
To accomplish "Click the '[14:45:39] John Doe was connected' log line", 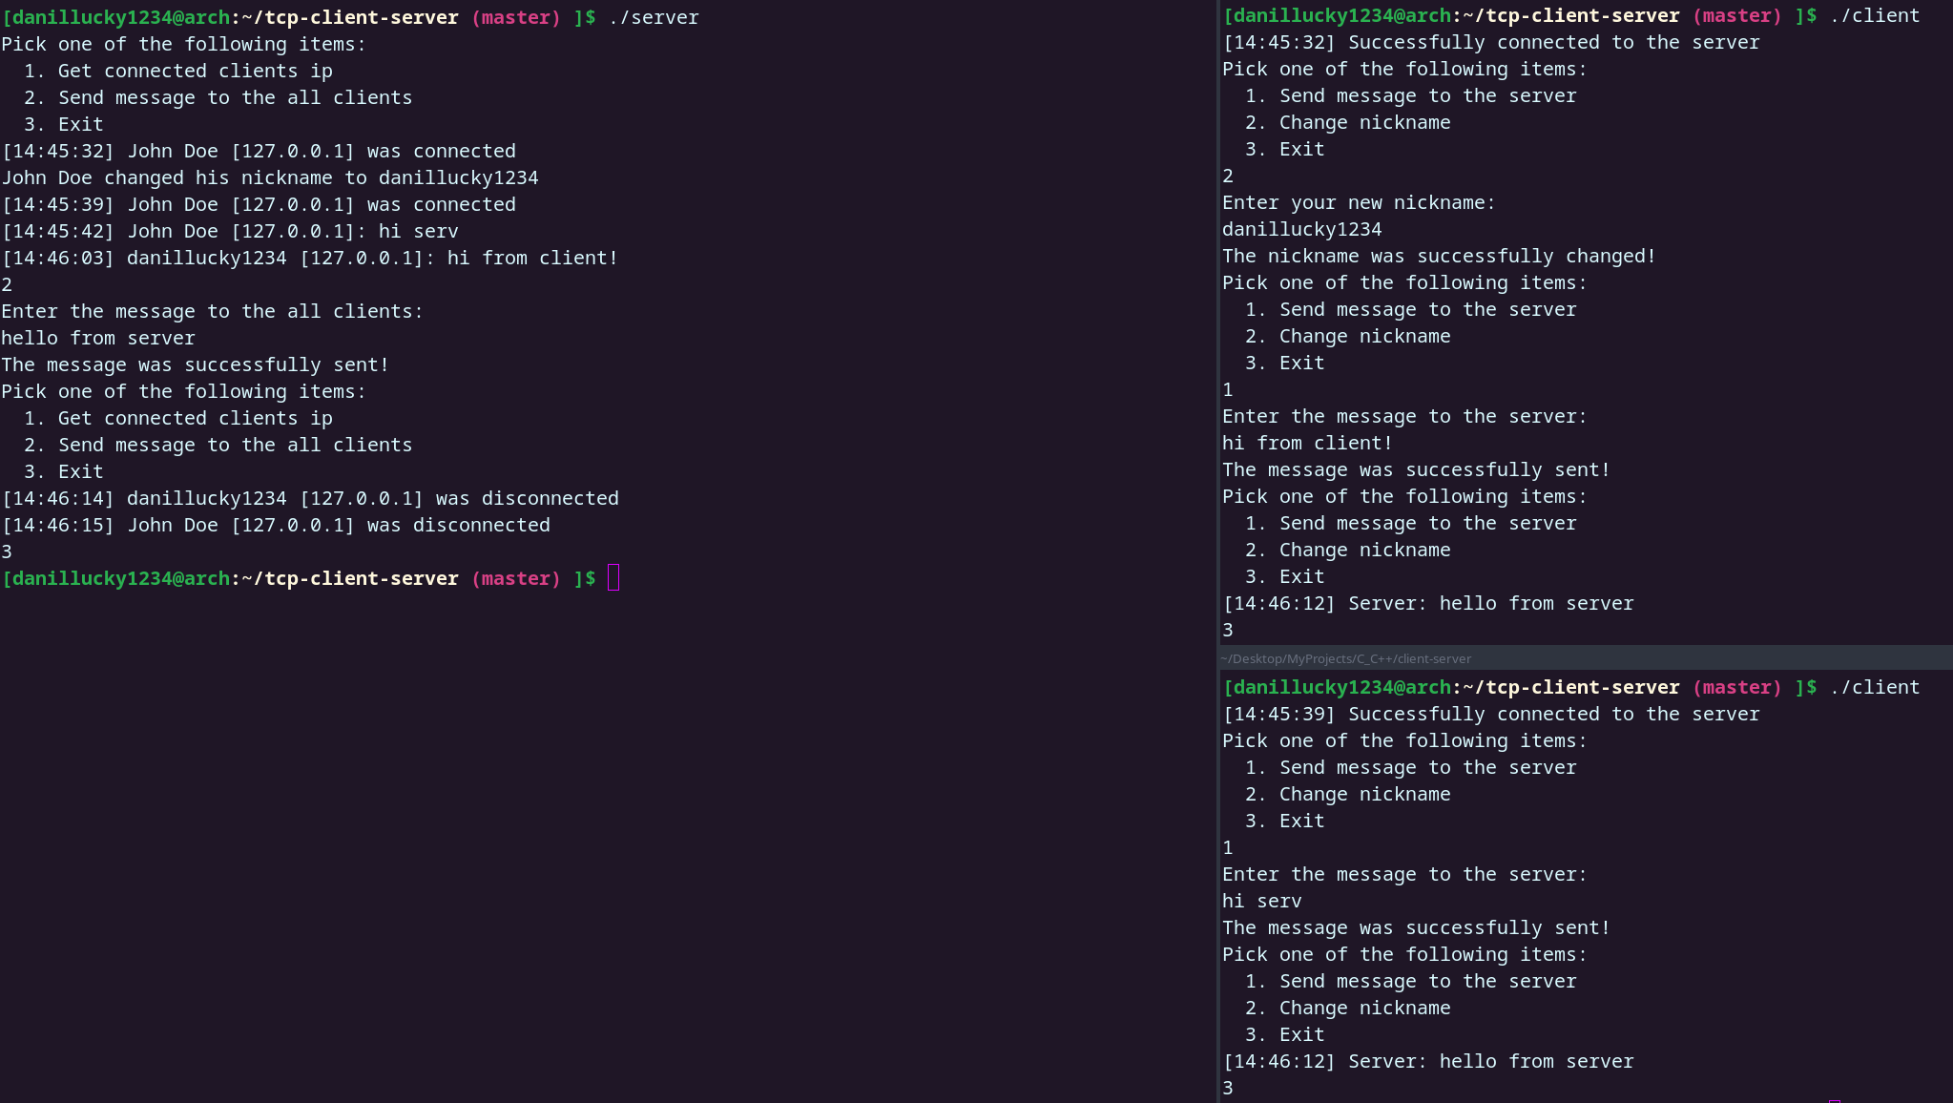I will click(259, 204).
